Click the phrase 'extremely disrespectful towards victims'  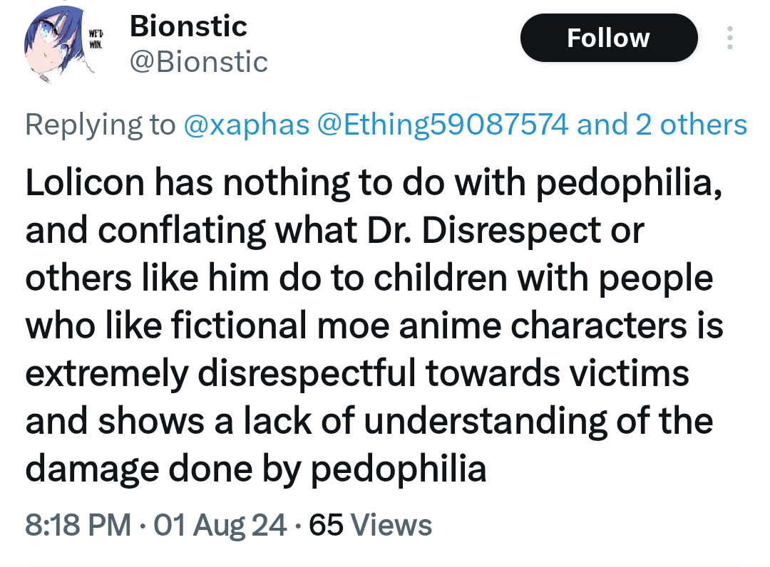click(357, 373)
